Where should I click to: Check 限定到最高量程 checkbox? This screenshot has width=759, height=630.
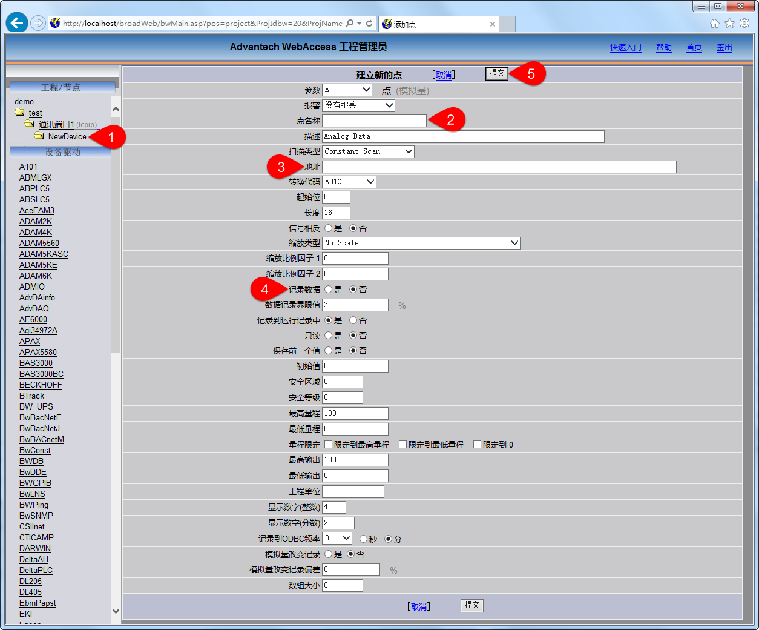[329, 445]
